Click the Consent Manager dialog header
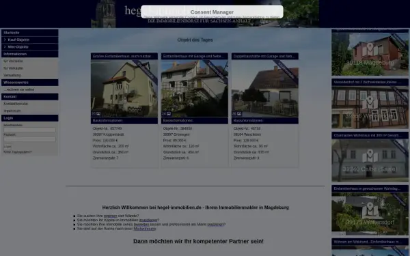The height and width of the screenshot is (256, 410). [212, 12]
